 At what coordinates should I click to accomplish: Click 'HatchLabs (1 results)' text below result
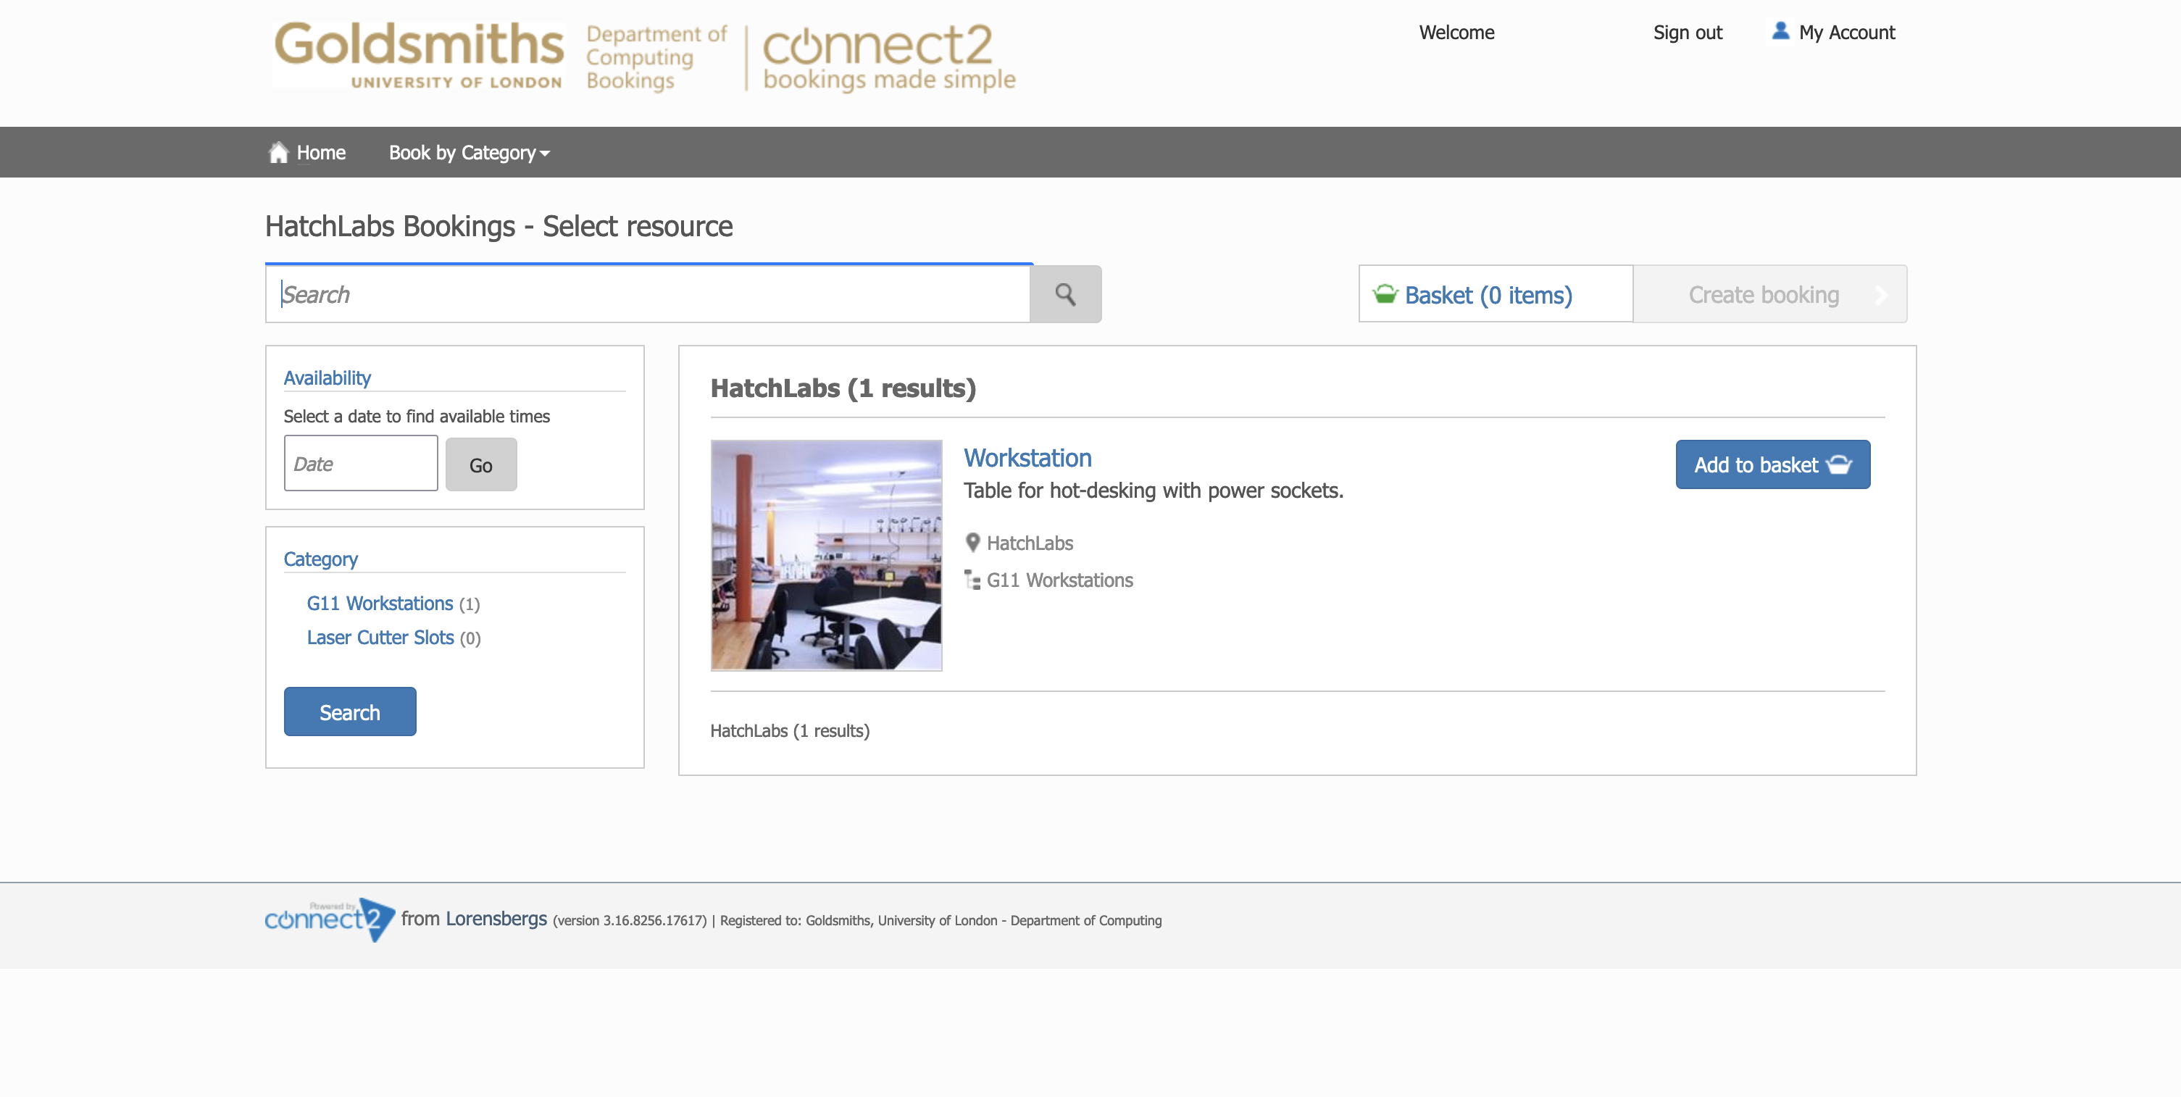[x=790, y=730]
